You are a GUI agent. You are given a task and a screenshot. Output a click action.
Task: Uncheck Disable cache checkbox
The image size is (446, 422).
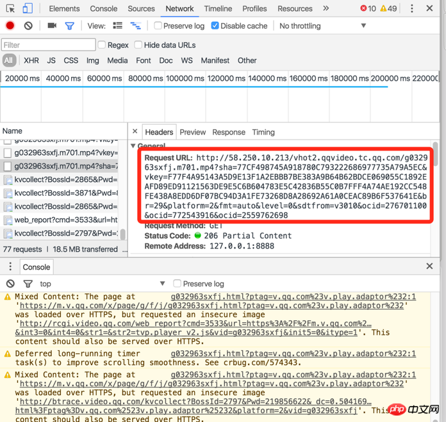pyautogui.click(x=215, y=26)
